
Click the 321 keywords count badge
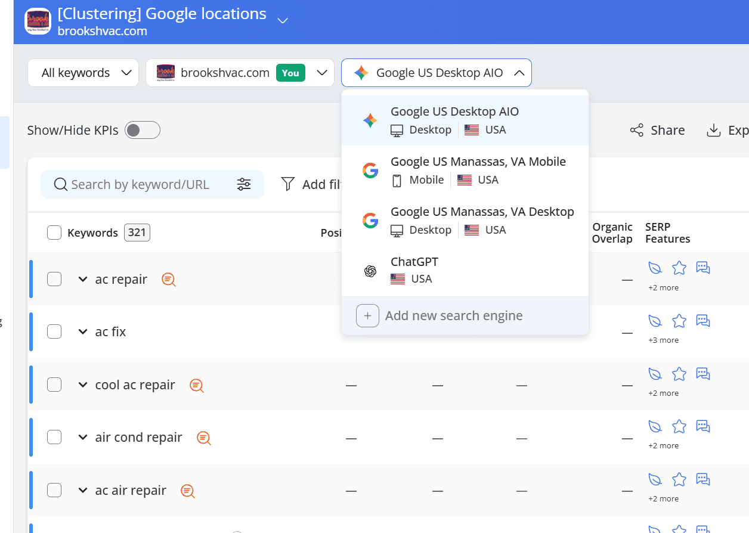click(137, 233)
